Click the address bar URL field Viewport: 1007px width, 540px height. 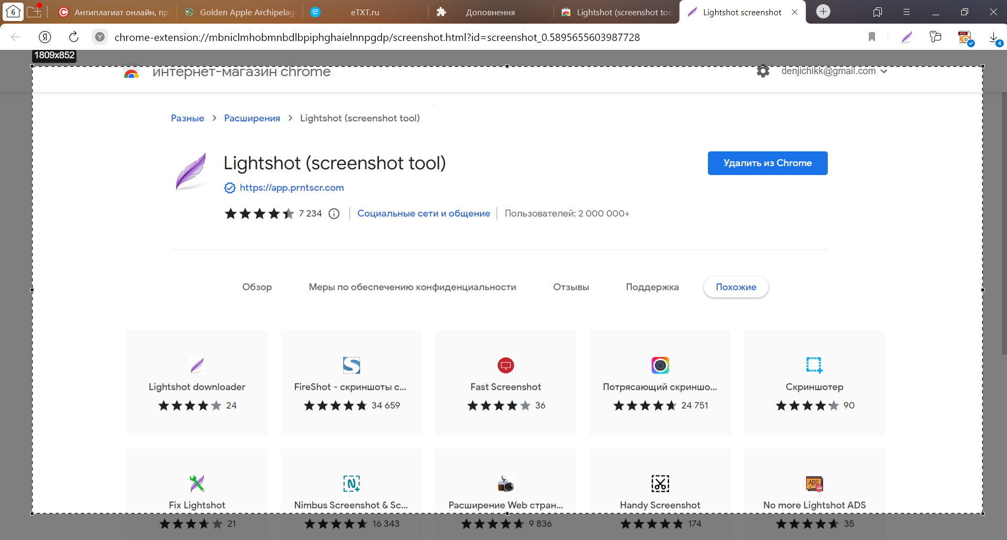pyautogui.click(x=377, y=37)
